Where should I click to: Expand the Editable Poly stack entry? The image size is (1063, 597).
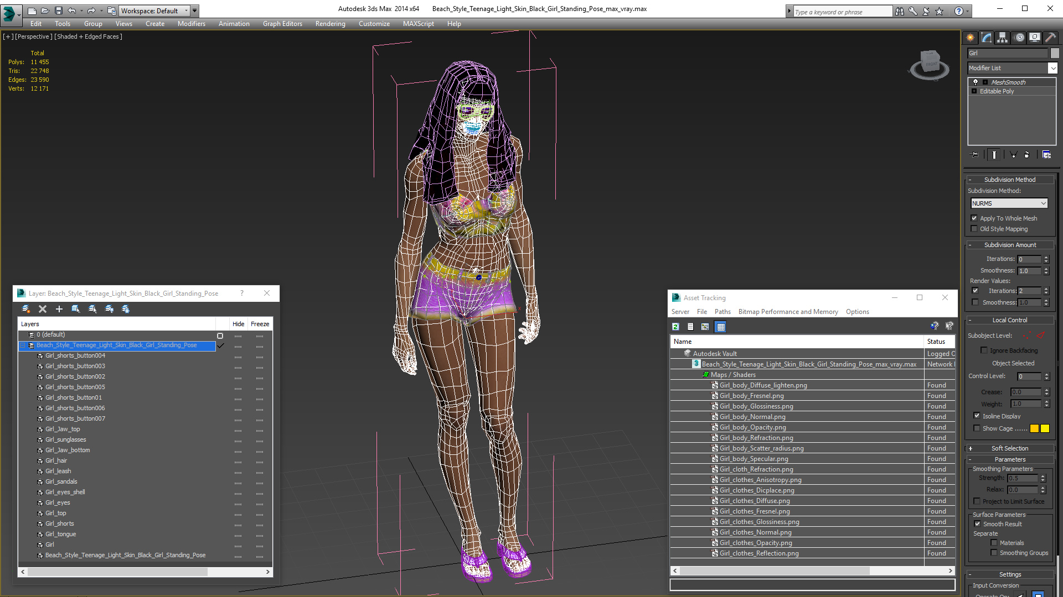coord(974,91)
